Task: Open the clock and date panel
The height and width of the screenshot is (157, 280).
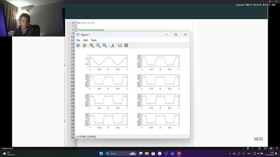Action: (x=269, y=154)
